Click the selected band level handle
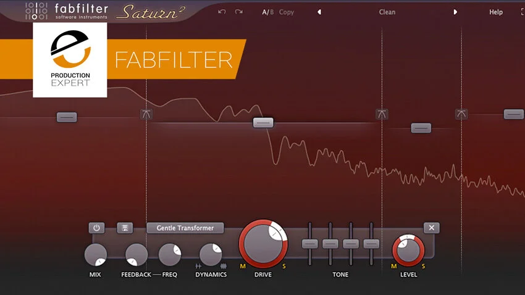525x295 pixels. (263, 123)
